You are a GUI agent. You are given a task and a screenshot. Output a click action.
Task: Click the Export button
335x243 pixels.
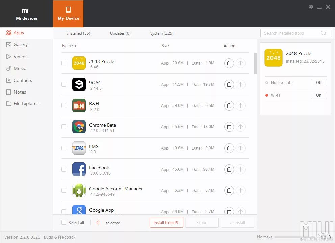point(202,223)
